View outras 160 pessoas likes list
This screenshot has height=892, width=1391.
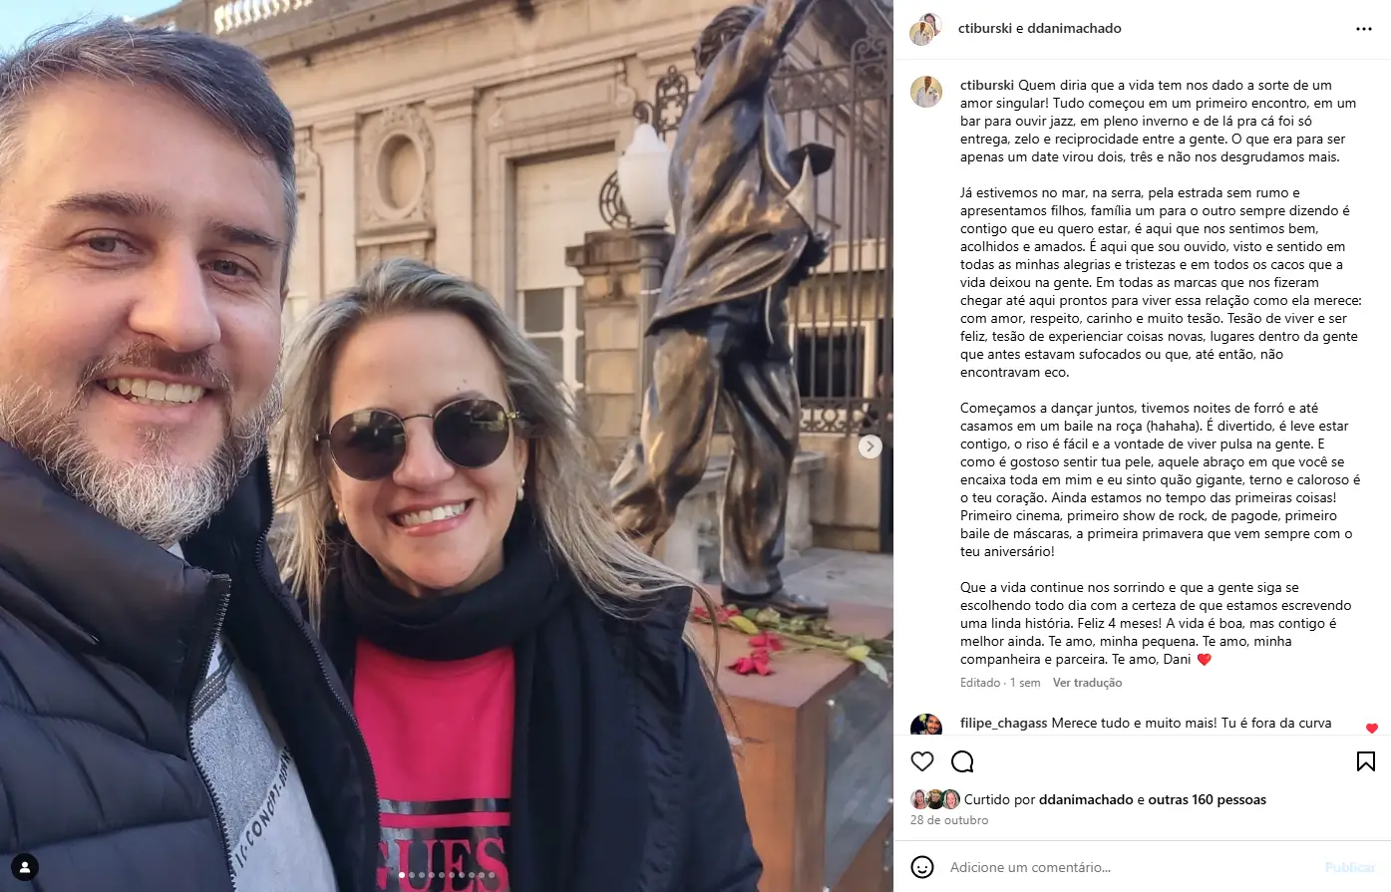(1207, 799)
